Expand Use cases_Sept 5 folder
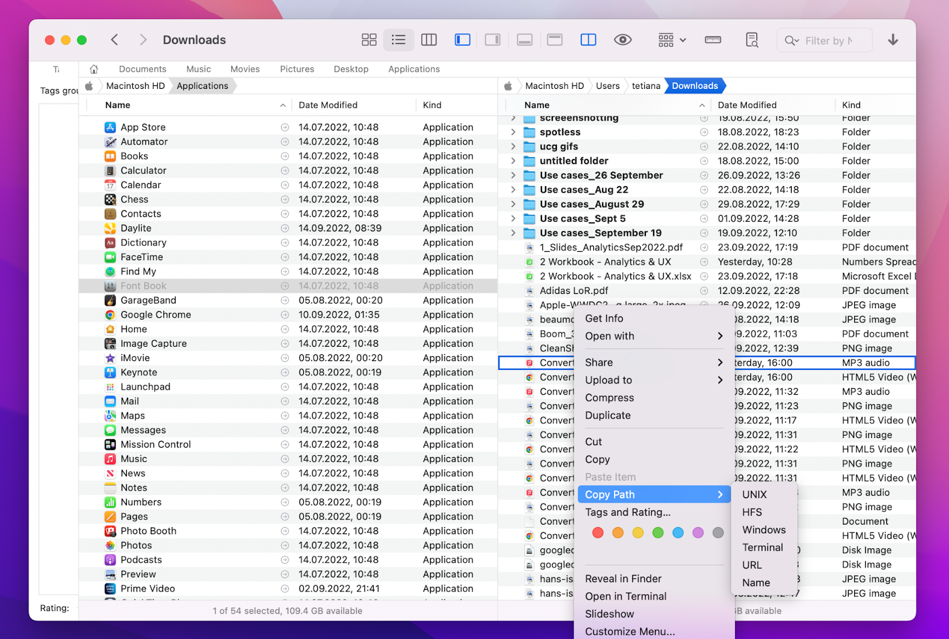This screenshot has height=639, width=949. [513, 219]
